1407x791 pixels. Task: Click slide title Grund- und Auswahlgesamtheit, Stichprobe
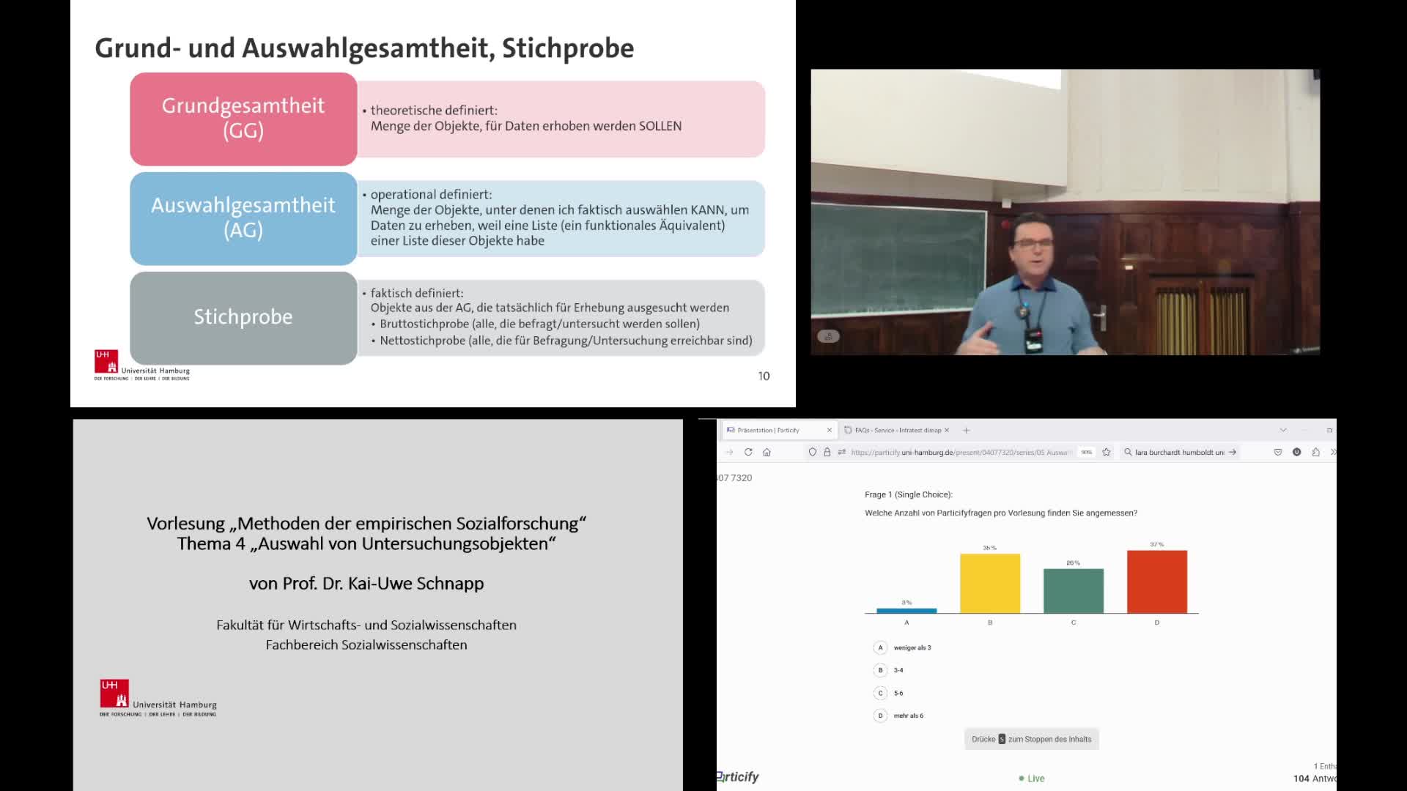(x=364, y=48)
